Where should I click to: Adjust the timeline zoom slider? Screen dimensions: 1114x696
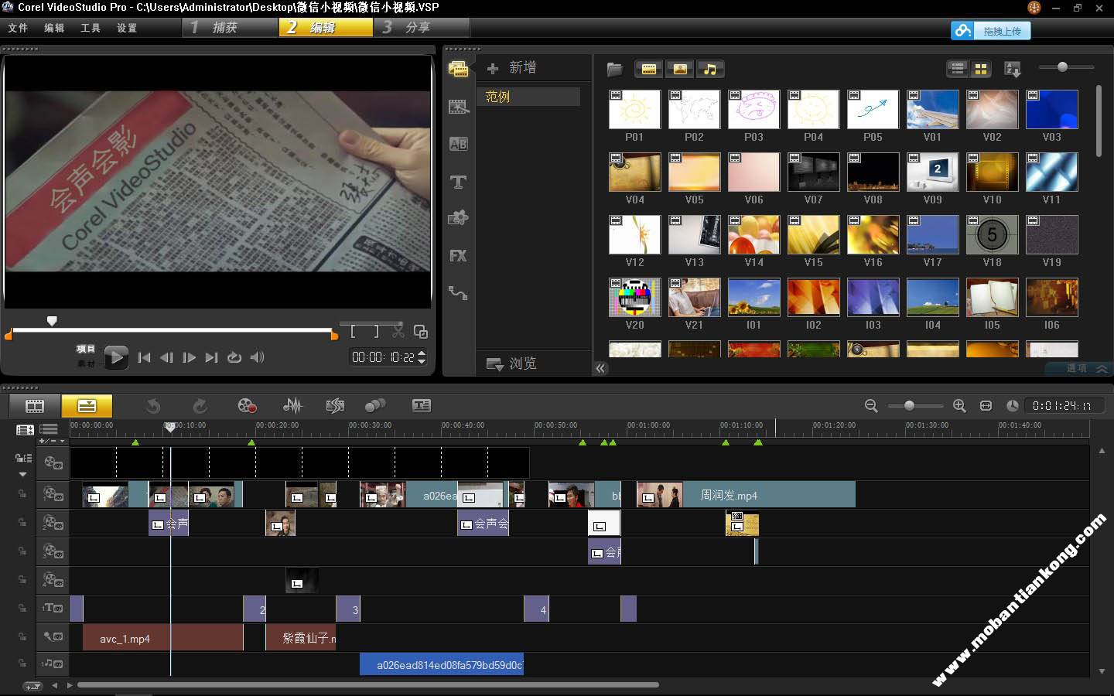tap(910, 405)
